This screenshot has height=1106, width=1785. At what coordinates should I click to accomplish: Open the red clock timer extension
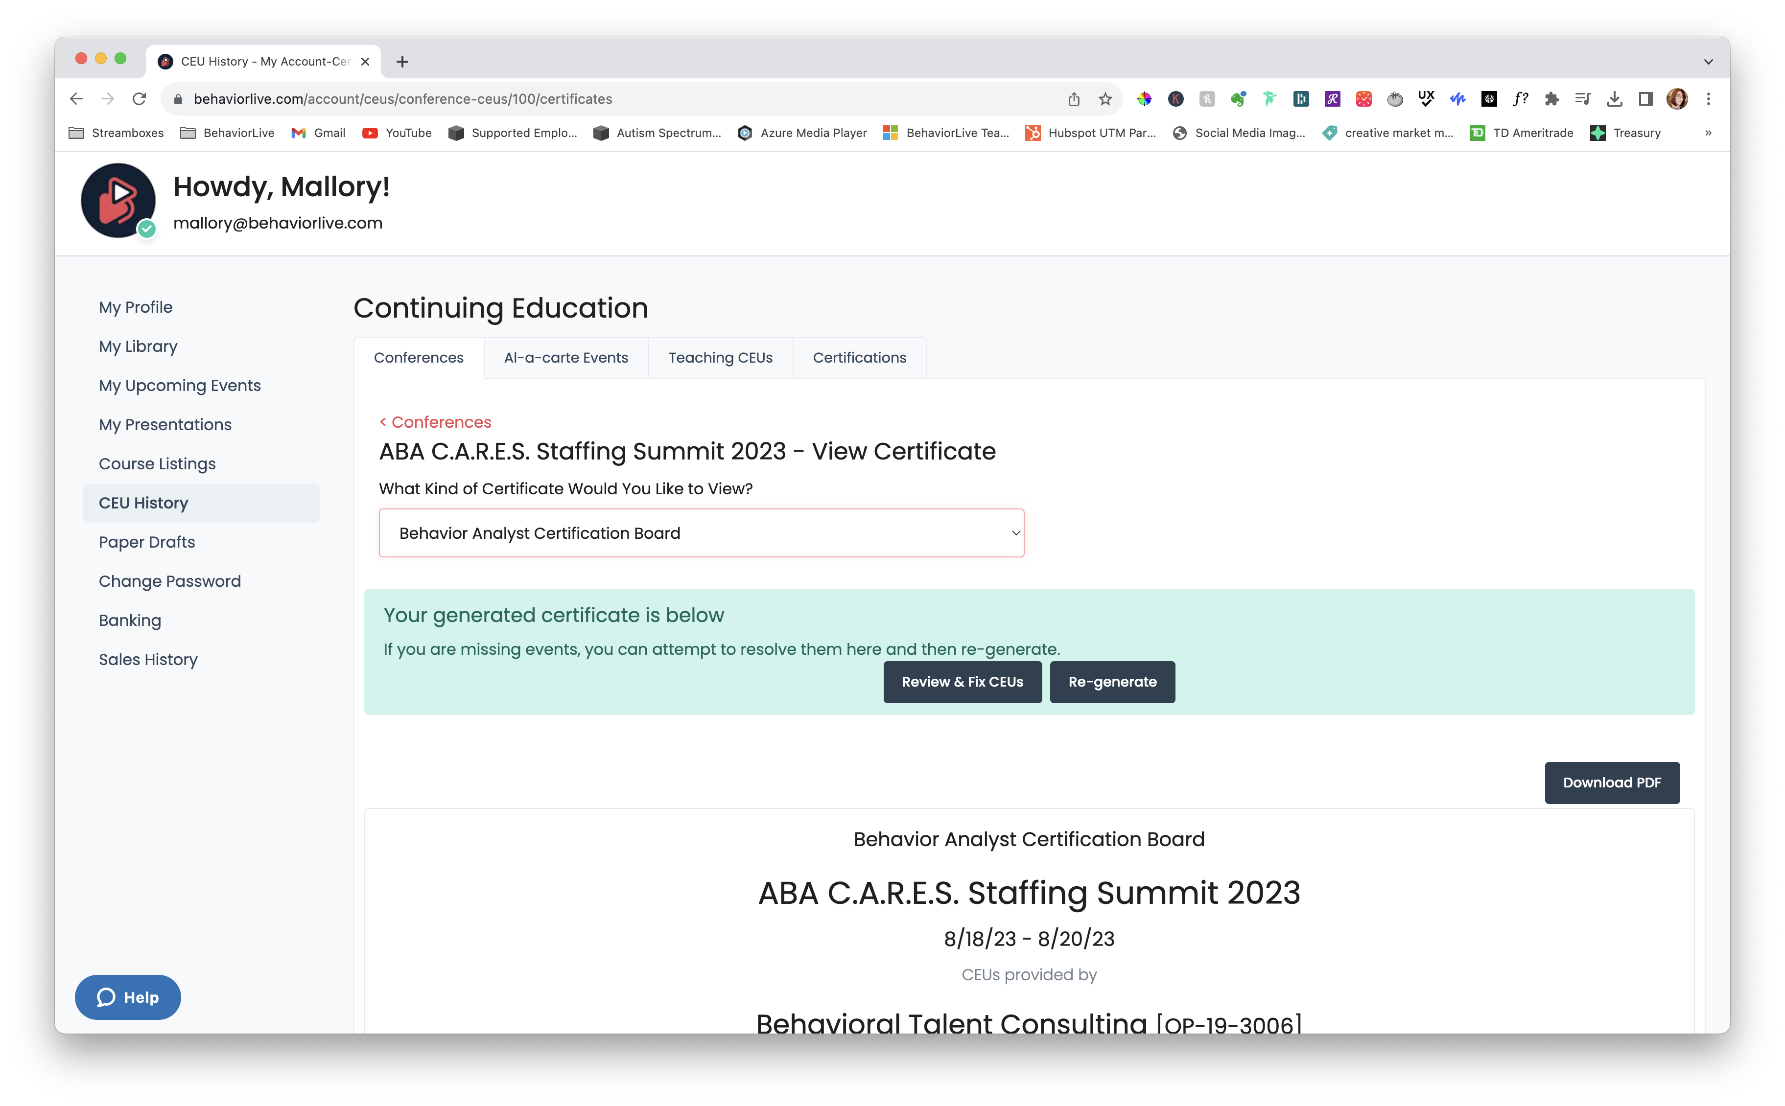coord(1363,99)
